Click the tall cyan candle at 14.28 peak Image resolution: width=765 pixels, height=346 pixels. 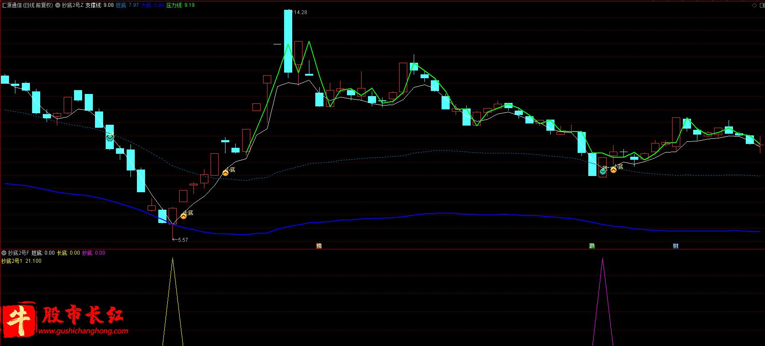(288, 41)
